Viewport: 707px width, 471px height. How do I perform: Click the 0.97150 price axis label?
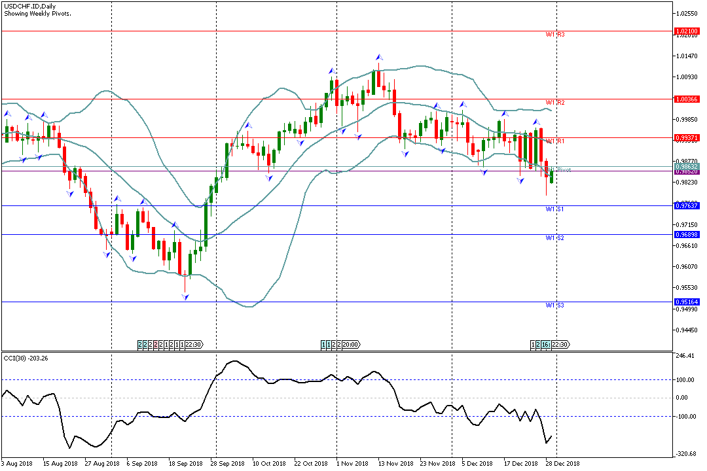tap(687, 224)
